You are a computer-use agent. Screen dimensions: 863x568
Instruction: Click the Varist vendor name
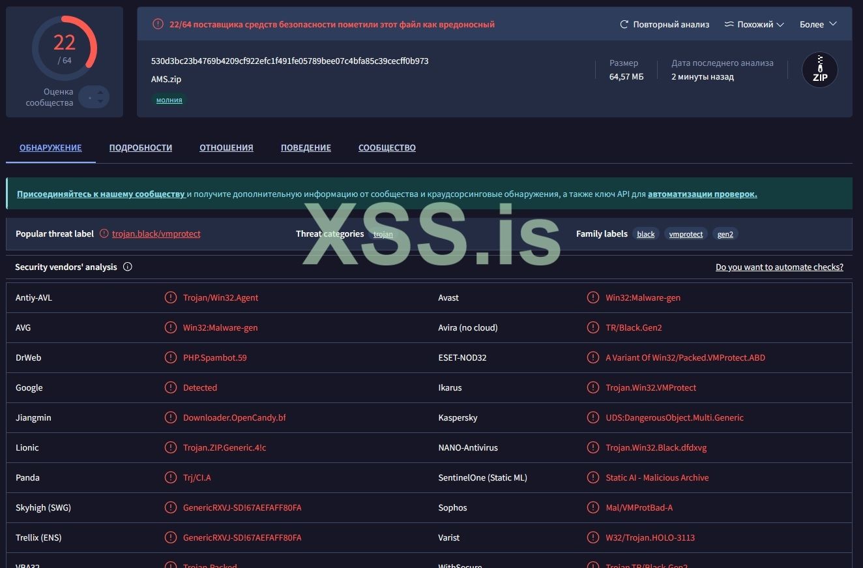449,537
